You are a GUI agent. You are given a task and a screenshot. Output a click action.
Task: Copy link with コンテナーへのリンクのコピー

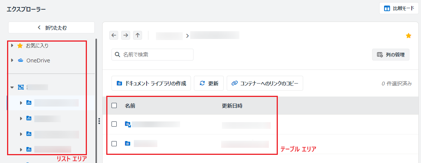click(x=265, y=84)
